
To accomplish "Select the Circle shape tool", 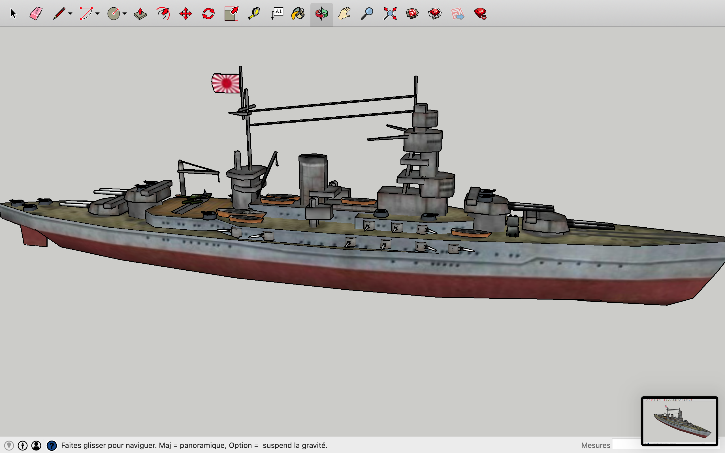I will point(114,14).
